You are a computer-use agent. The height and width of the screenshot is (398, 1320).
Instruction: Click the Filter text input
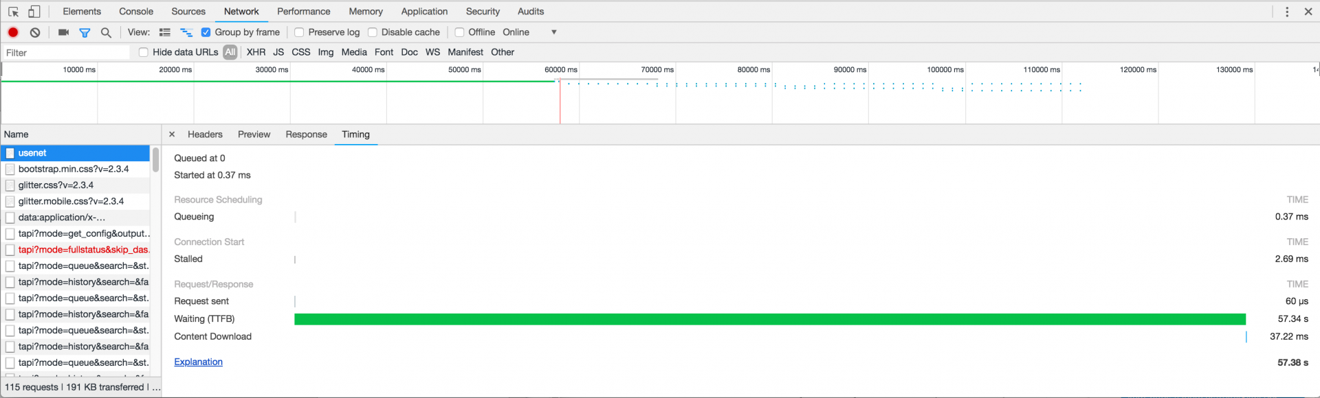66,53
